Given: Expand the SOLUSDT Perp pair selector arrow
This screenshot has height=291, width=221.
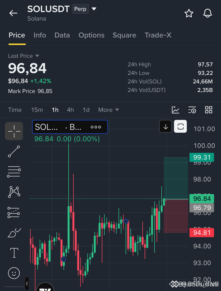Looking at the screenshot, I should (94, 9).
